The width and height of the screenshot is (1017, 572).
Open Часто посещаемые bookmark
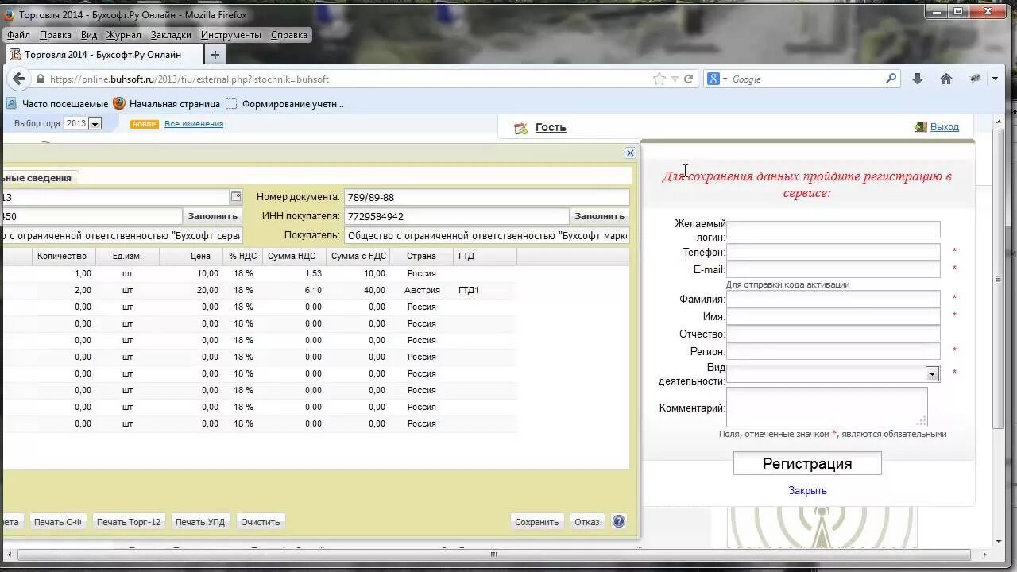pyautogui.click(x=57, y=103)
